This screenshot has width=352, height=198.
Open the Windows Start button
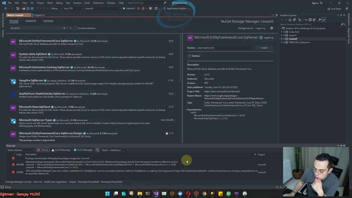(108, 194)
